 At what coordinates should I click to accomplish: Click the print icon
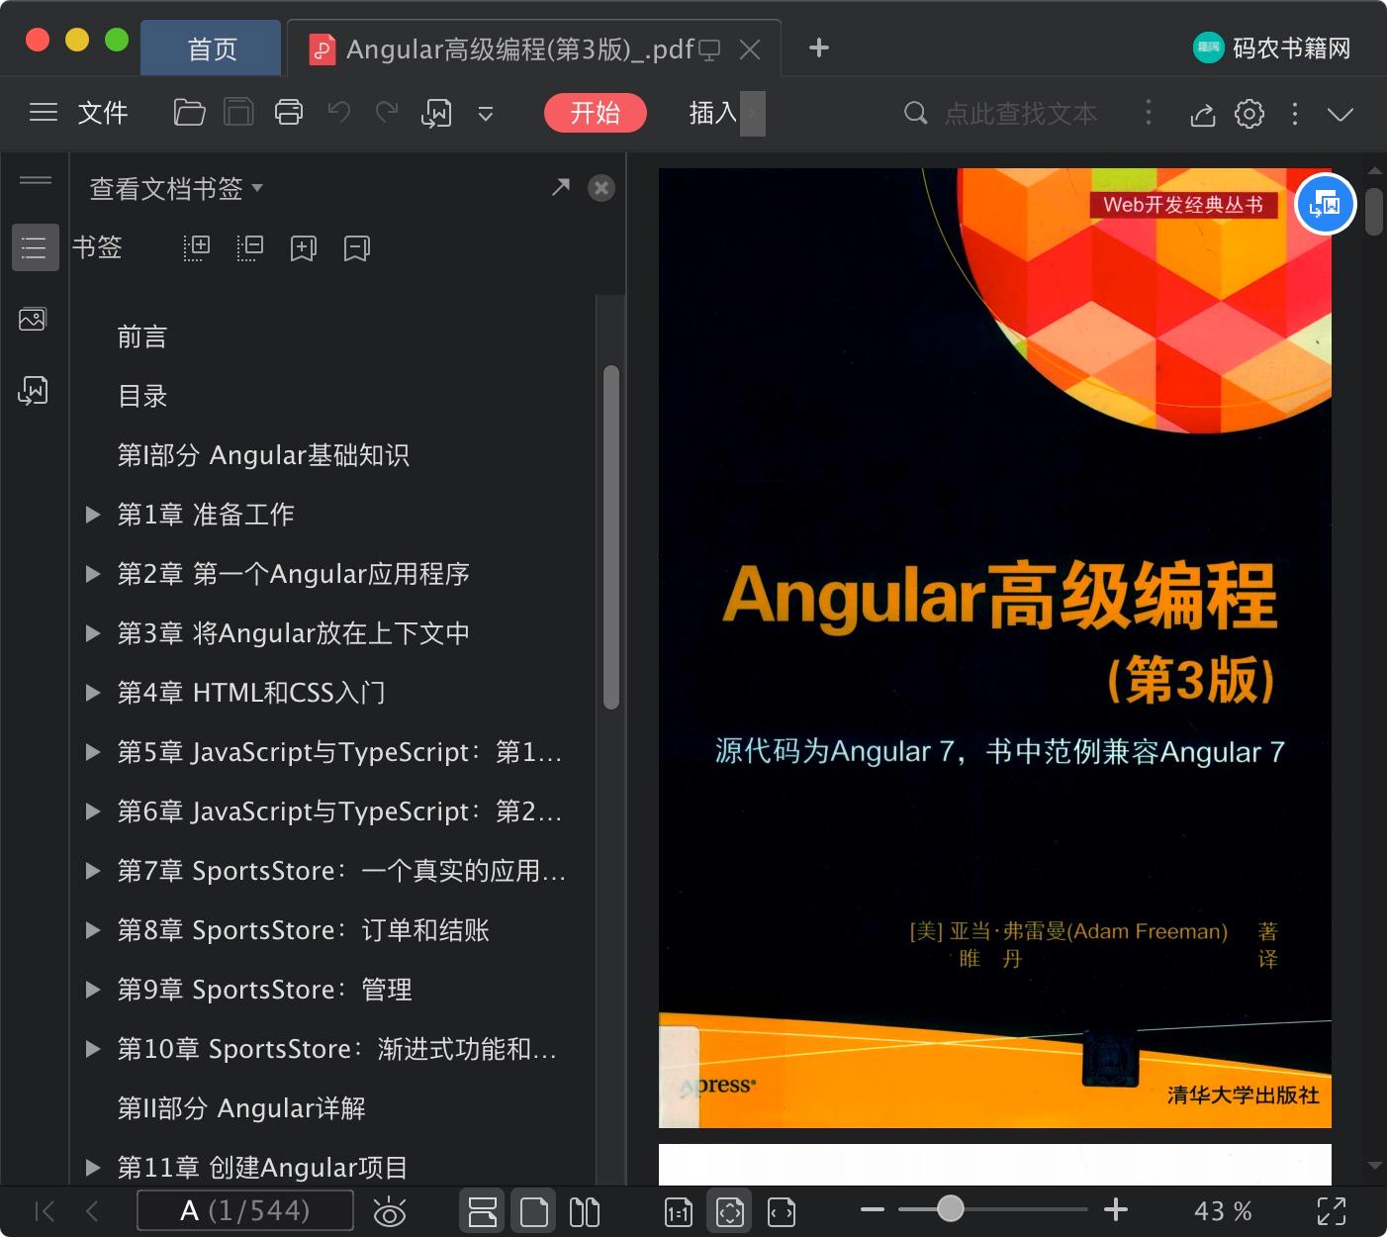coord(289,113)
